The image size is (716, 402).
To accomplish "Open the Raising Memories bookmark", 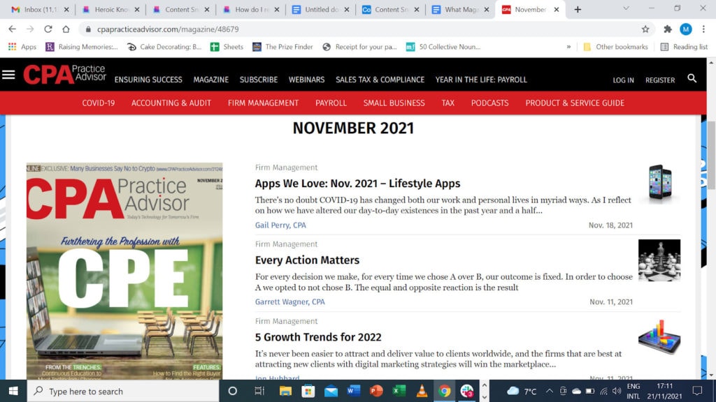I will coord(81,47).
